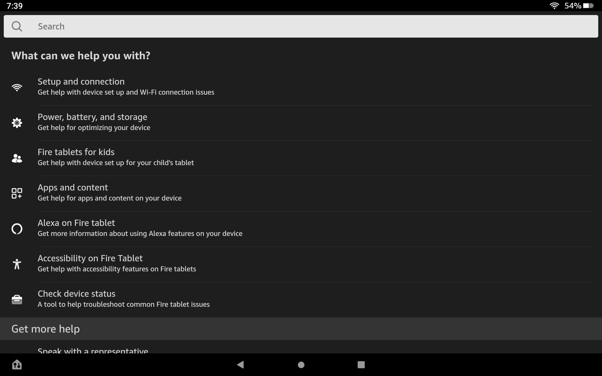The image size is (602, 376).
Task: Tap the toolbox icon for Check device status
Action: [x=17, y=300]
